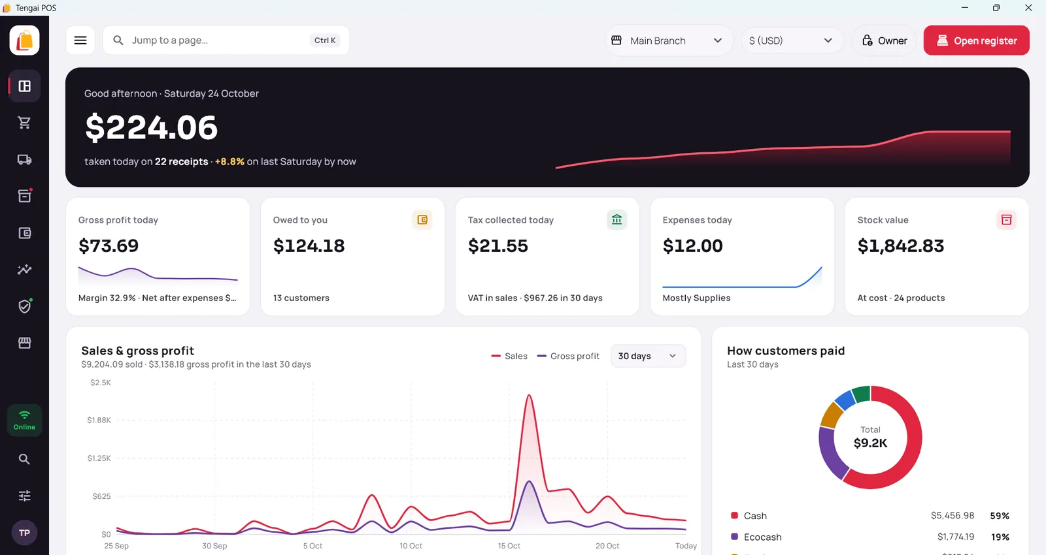Select the Expenses today card
This screenshot has width=1046, height=555.
[x=742, y=257]
